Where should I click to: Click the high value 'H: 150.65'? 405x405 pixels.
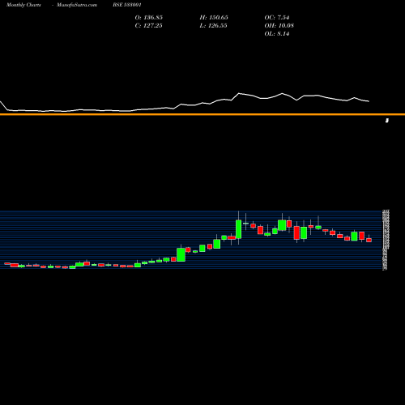(x=214, y=18)
